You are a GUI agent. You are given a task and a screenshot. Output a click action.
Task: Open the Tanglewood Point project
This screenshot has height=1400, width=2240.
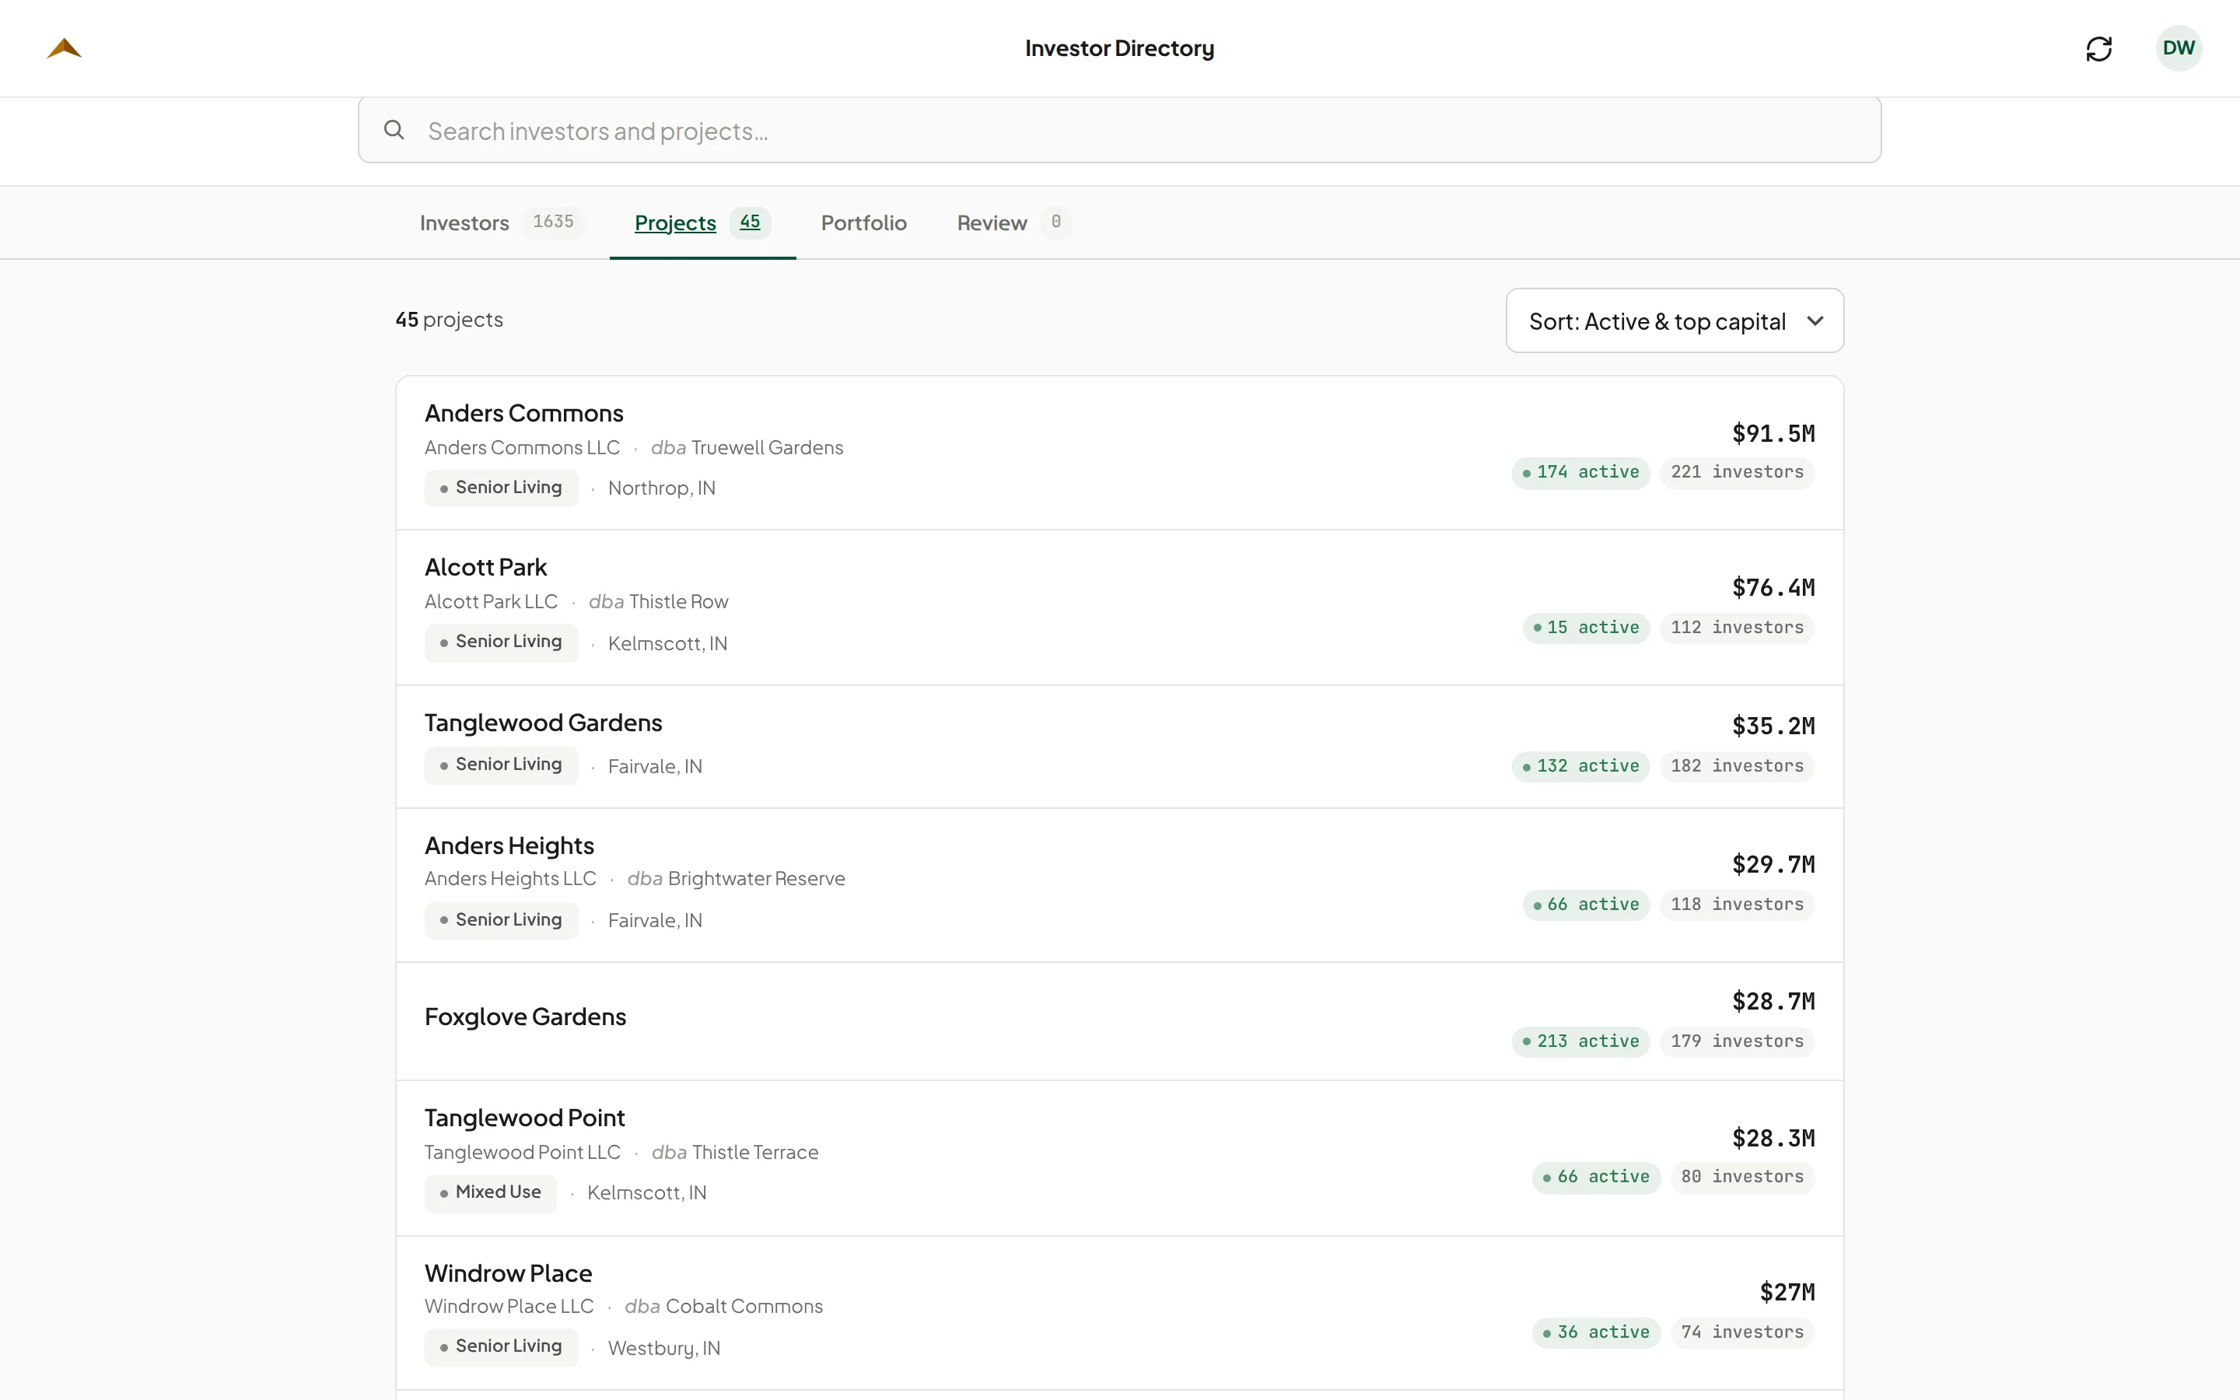(x=1119, y=1157)
